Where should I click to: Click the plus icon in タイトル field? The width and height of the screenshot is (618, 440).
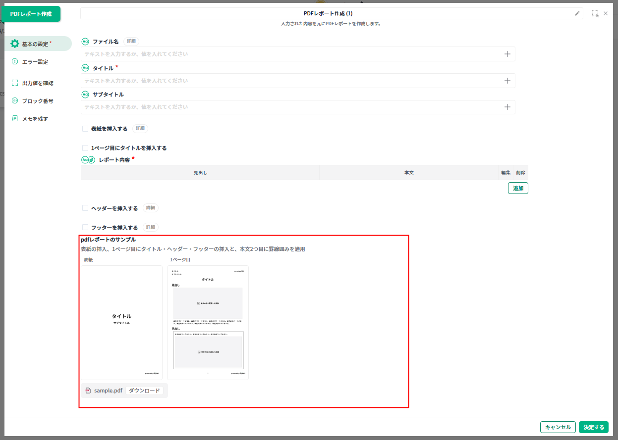click(507, 81)
